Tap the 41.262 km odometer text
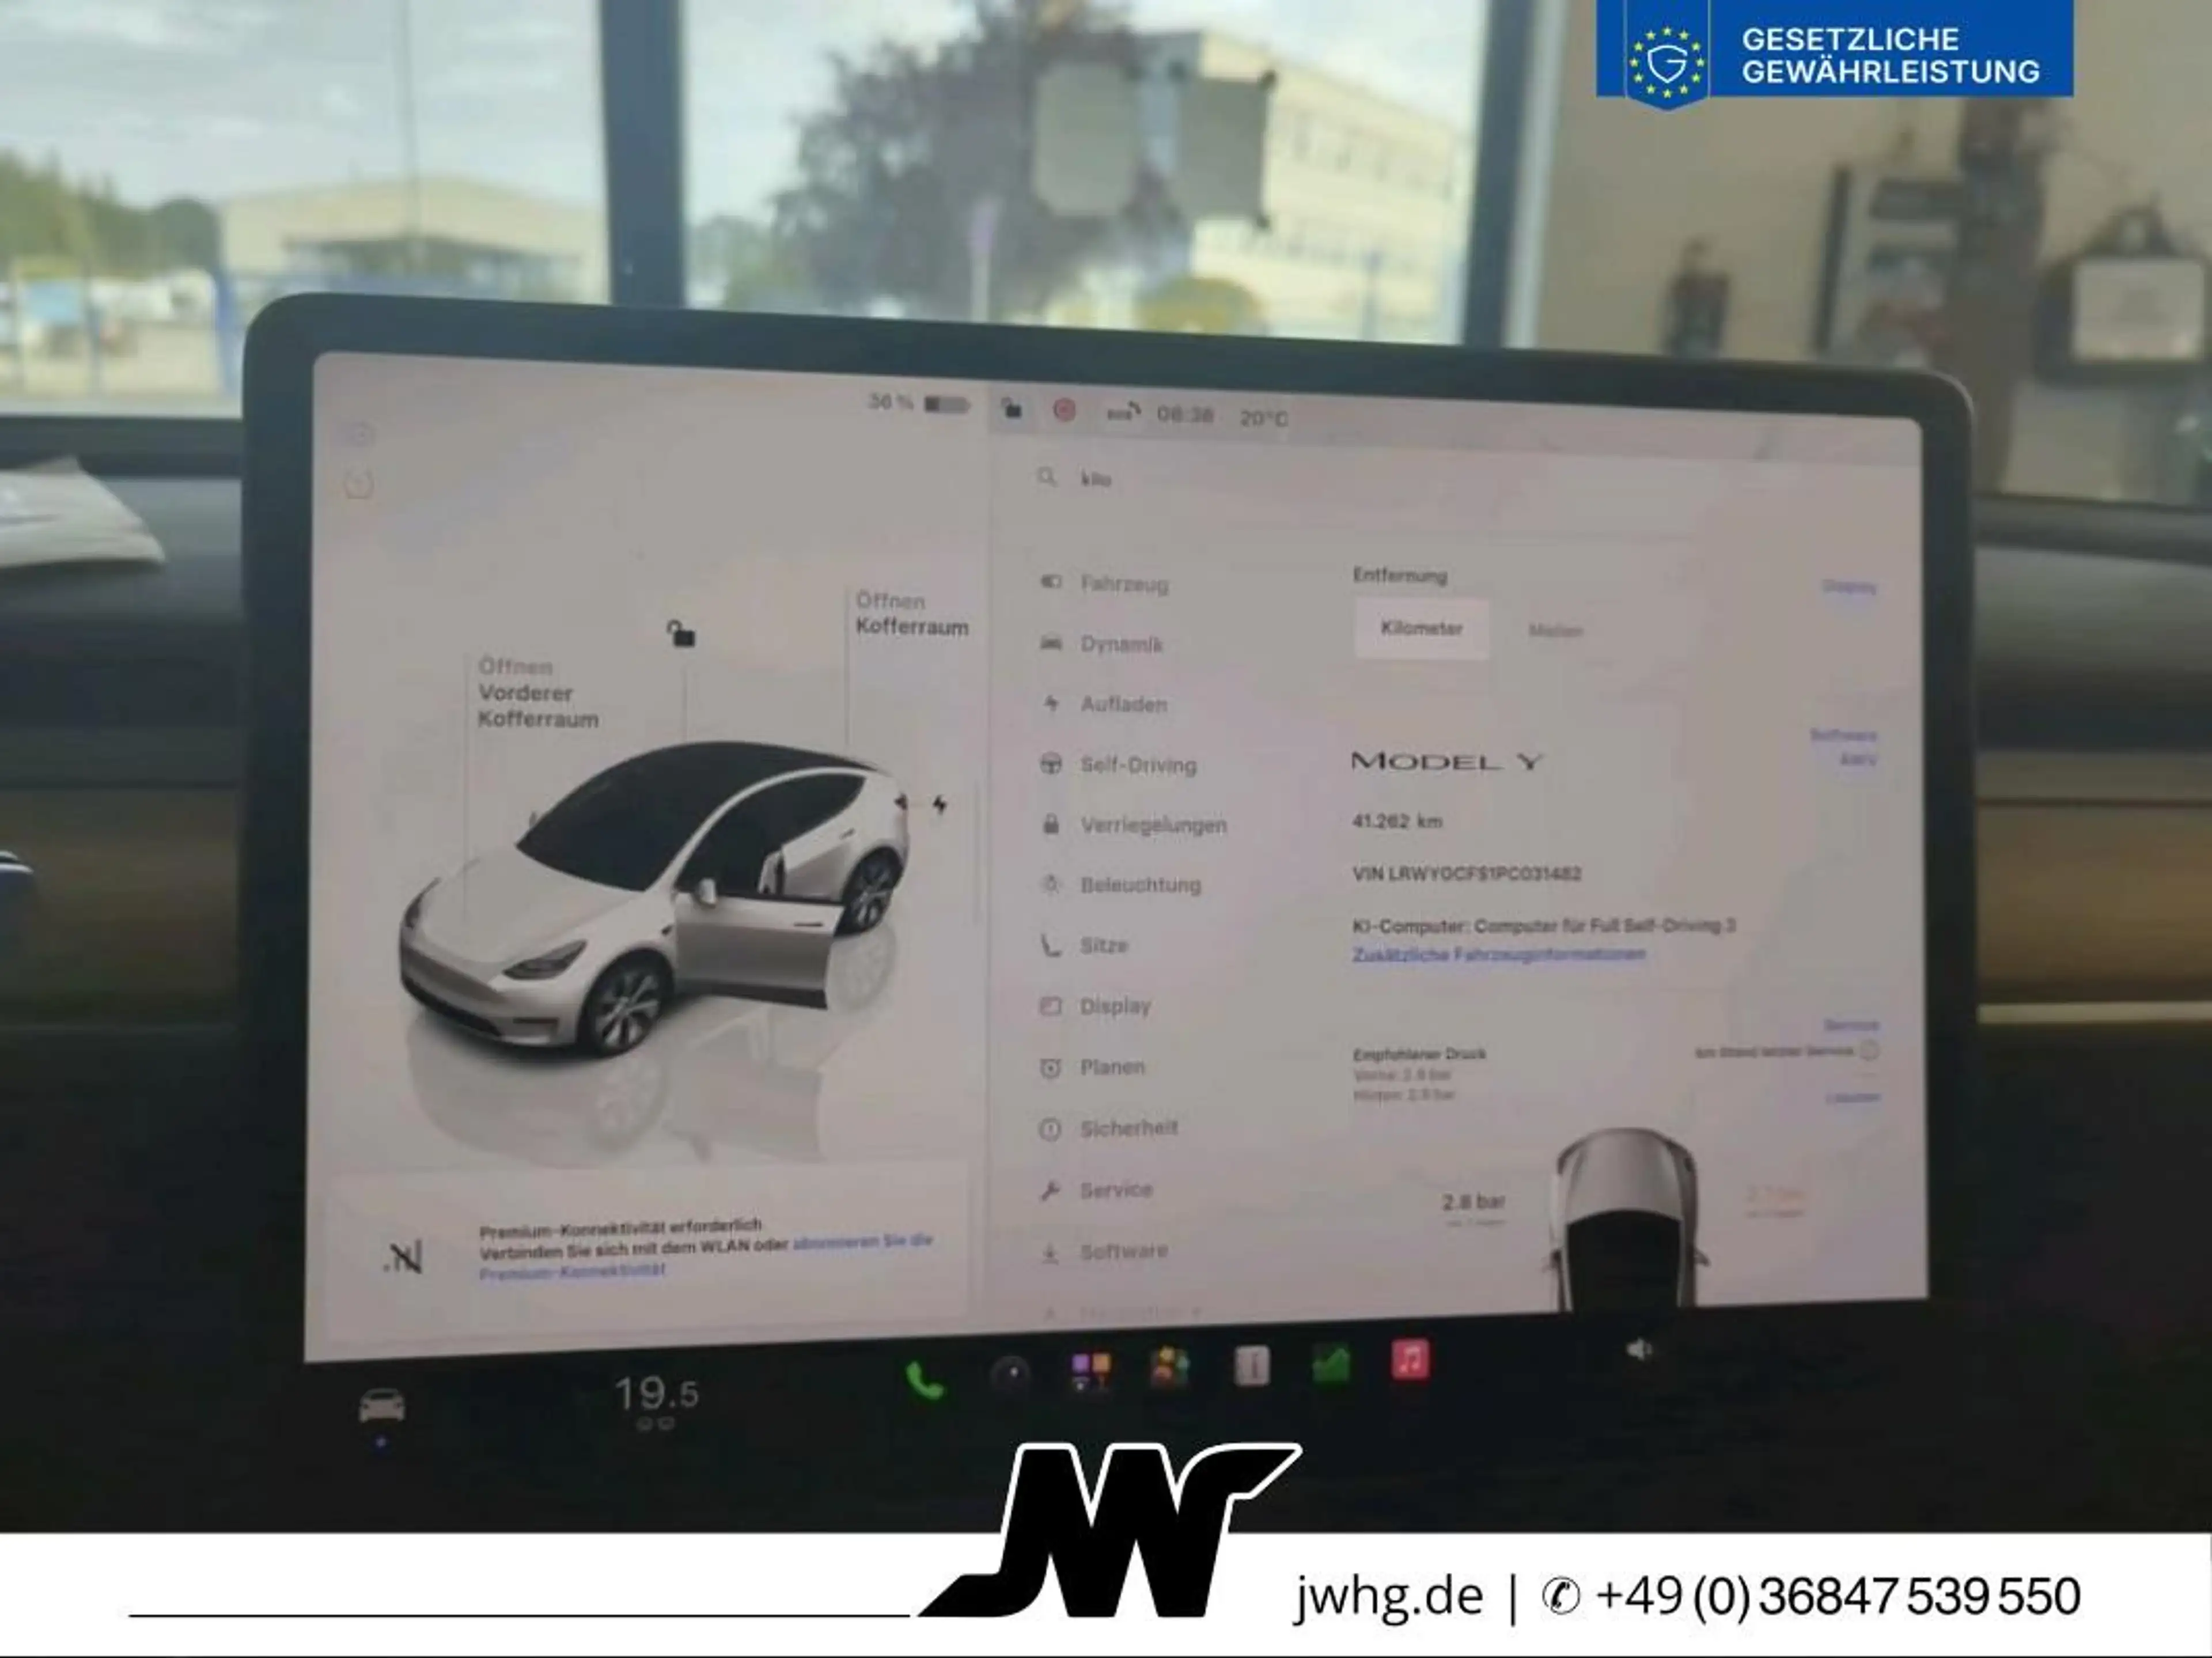Viewport: 2212px width, 1658px height. click(x=1397, y=821)
